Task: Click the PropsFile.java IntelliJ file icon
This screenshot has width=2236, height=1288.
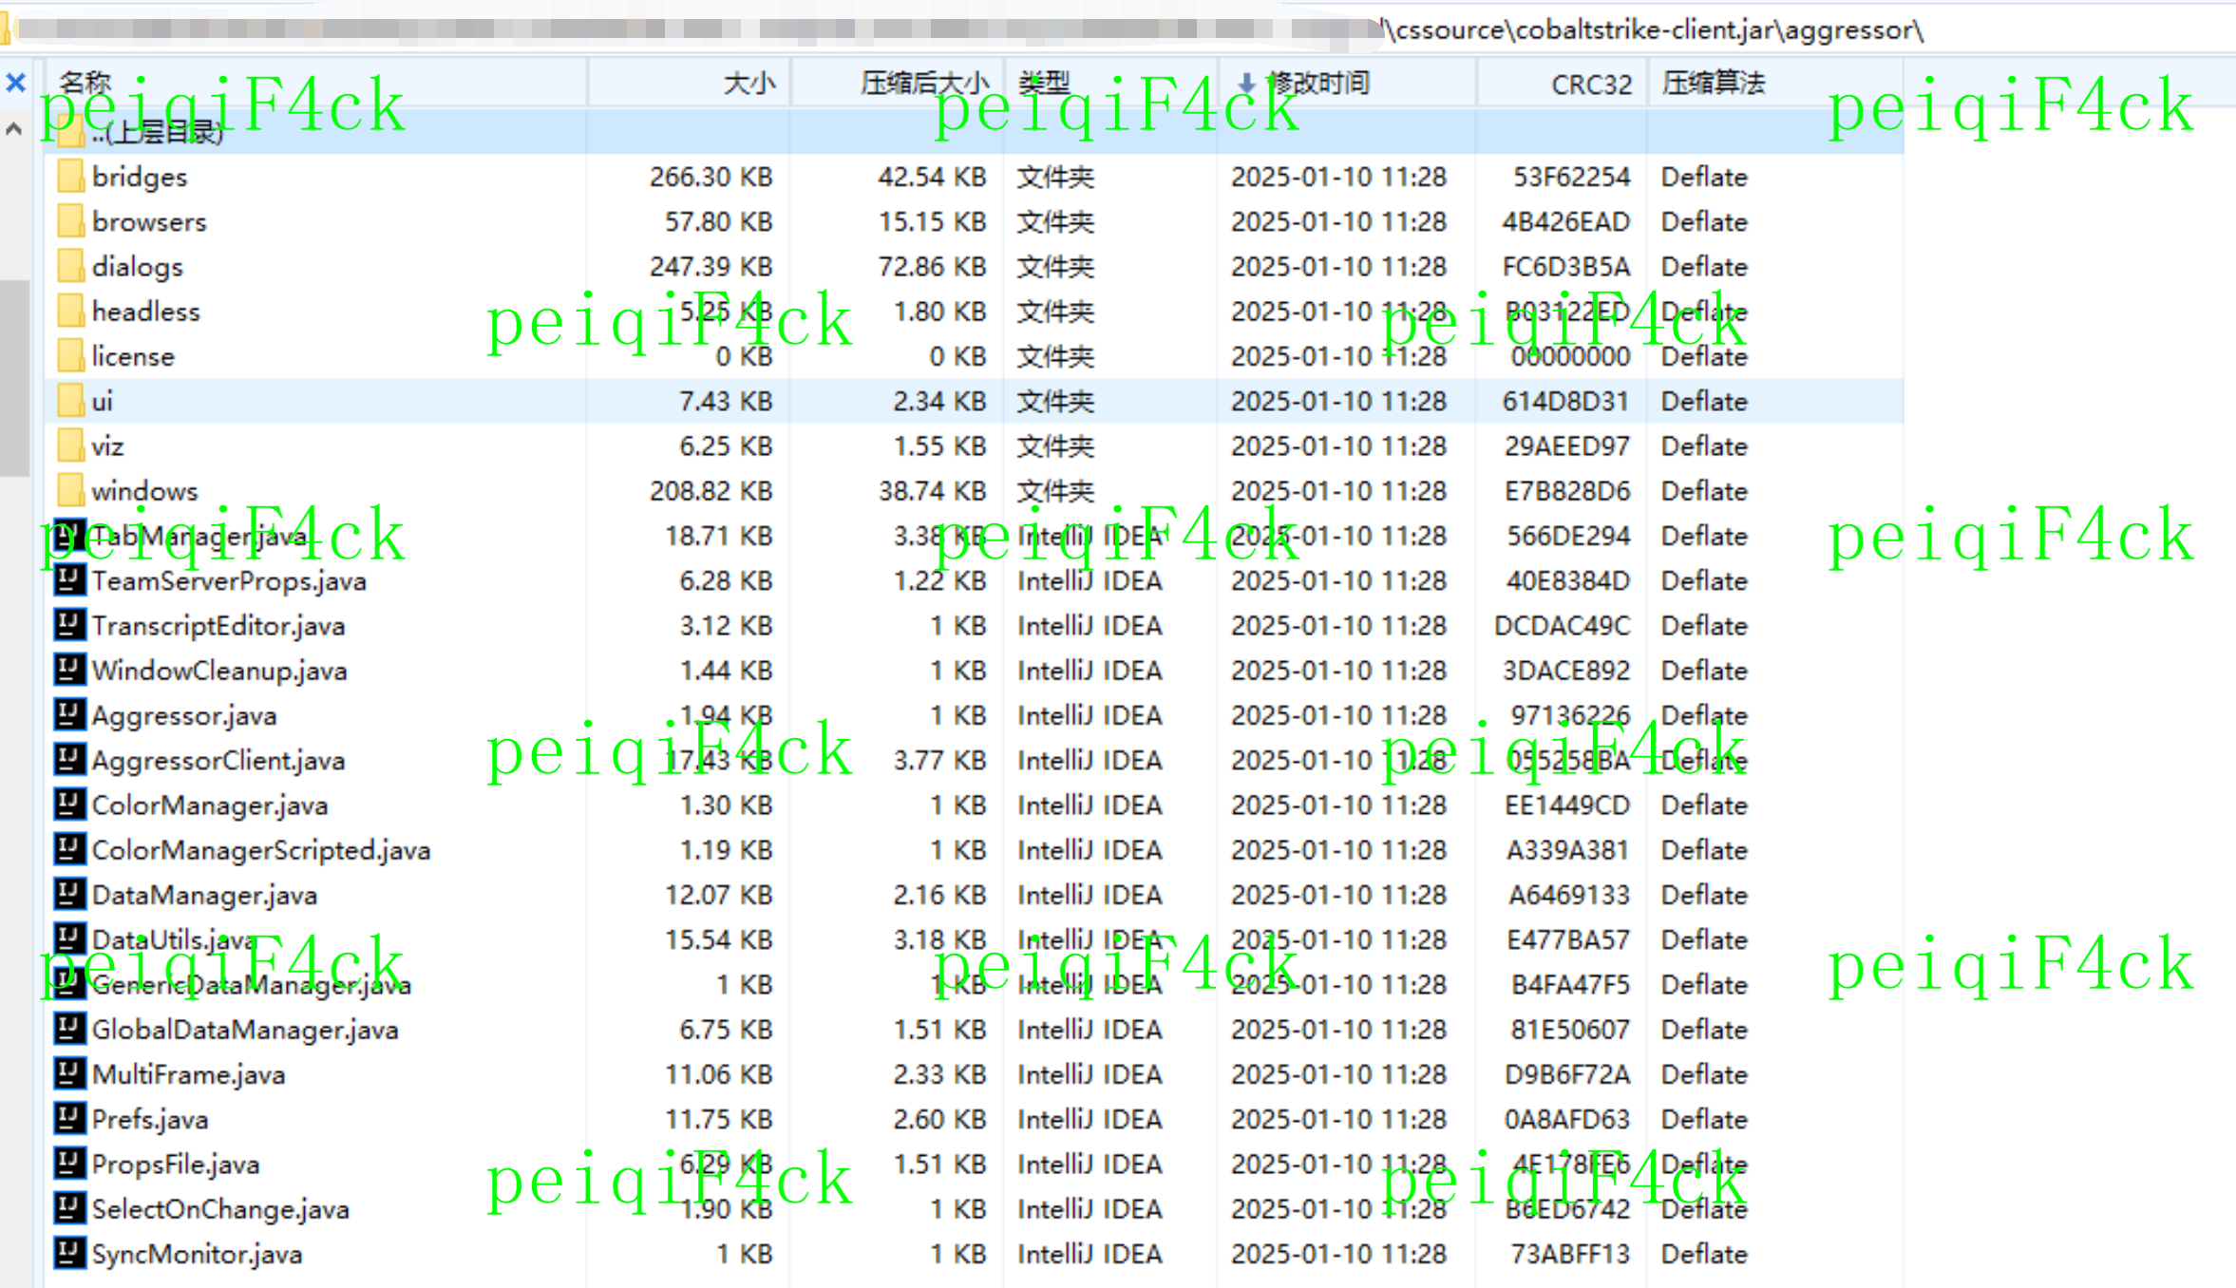Action: pos(69,1164)
